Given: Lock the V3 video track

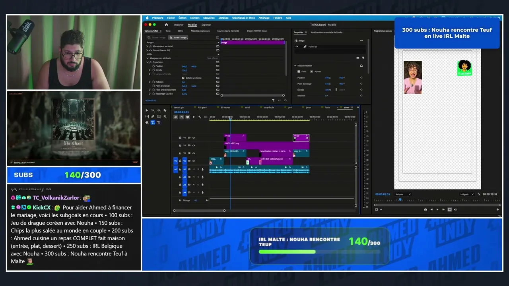Looking at the screenshot, I should coord(180,145).
